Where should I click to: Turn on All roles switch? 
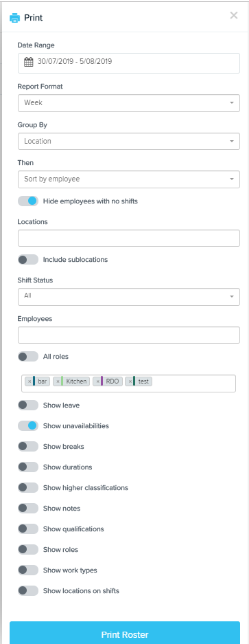pos(28,357)
